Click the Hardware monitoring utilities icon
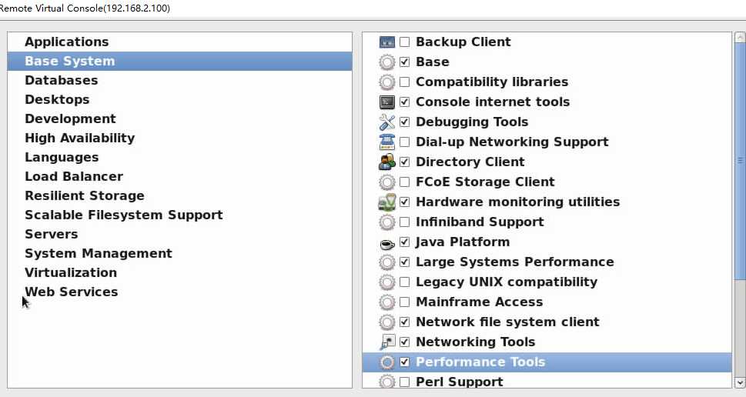 [387, 202]
